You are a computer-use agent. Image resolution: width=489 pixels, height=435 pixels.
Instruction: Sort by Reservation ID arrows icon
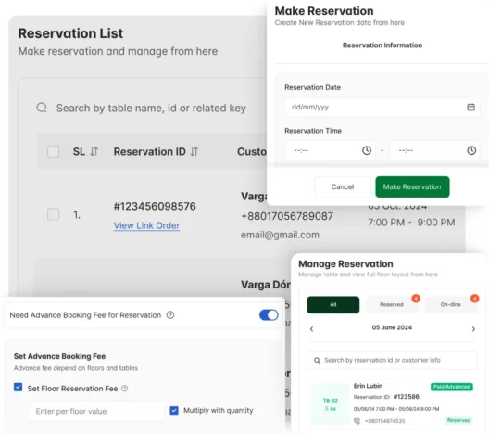(194, 151)
